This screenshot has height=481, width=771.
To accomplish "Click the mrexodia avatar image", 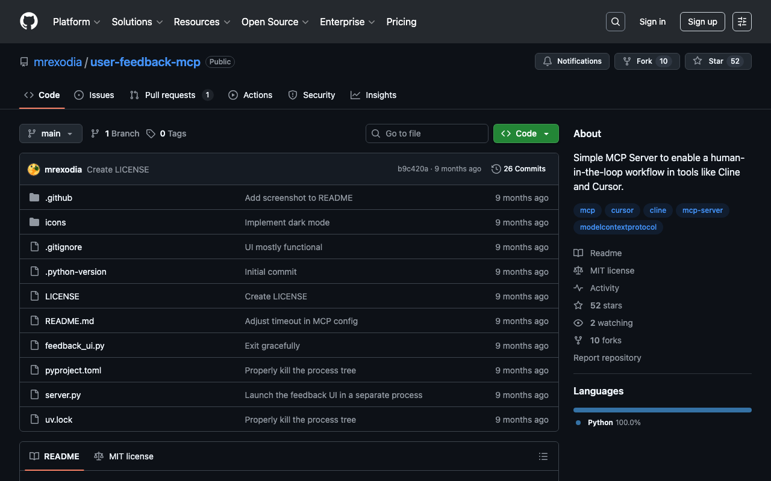I will click(34, 170).
